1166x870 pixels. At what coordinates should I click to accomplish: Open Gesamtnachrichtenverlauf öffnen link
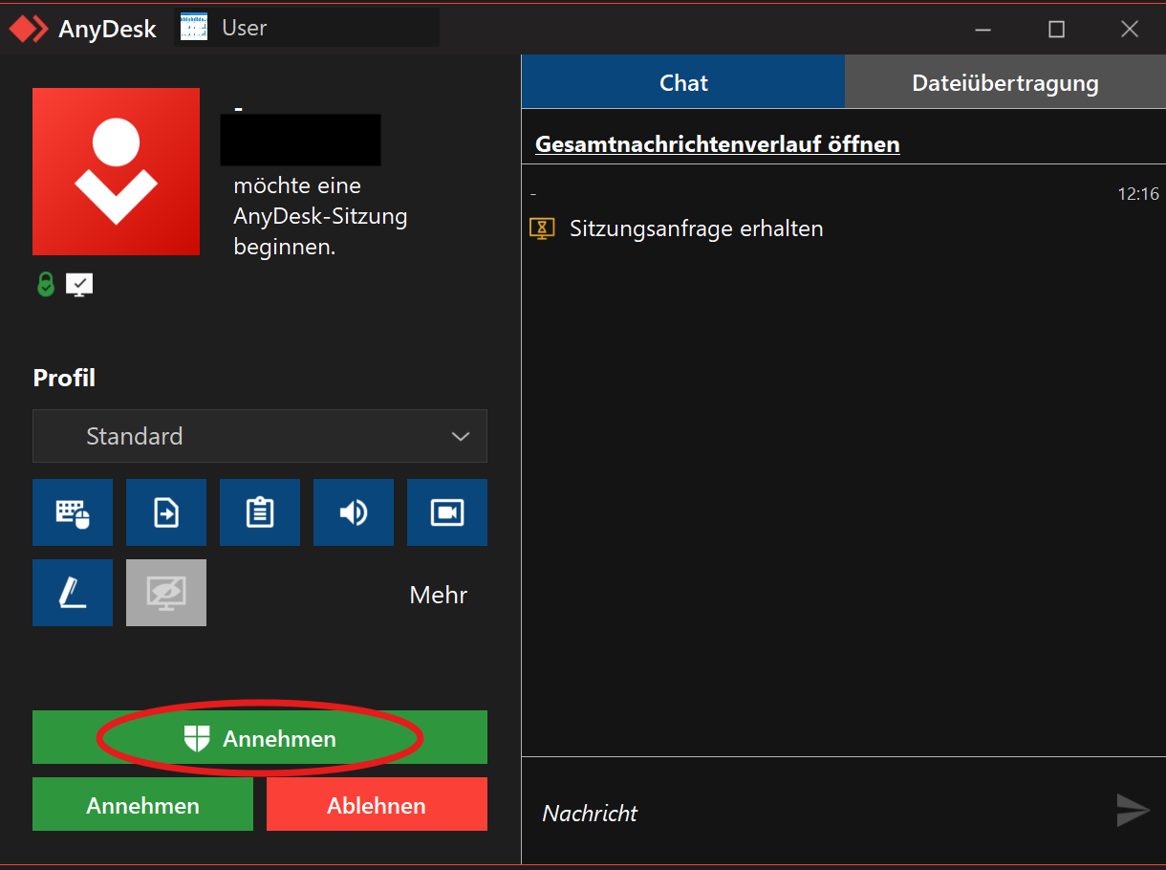tap(717, 144)
